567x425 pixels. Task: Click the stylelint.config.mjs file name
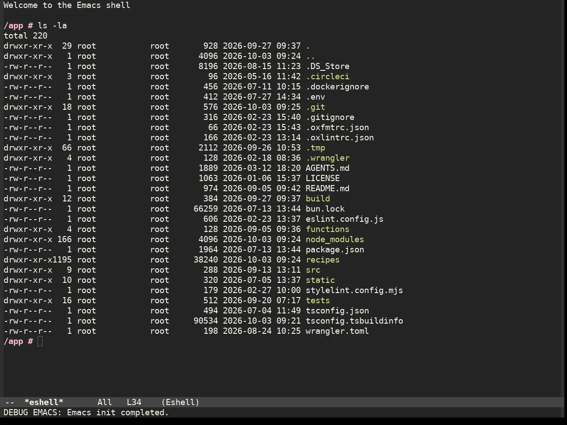coord(354,290)
